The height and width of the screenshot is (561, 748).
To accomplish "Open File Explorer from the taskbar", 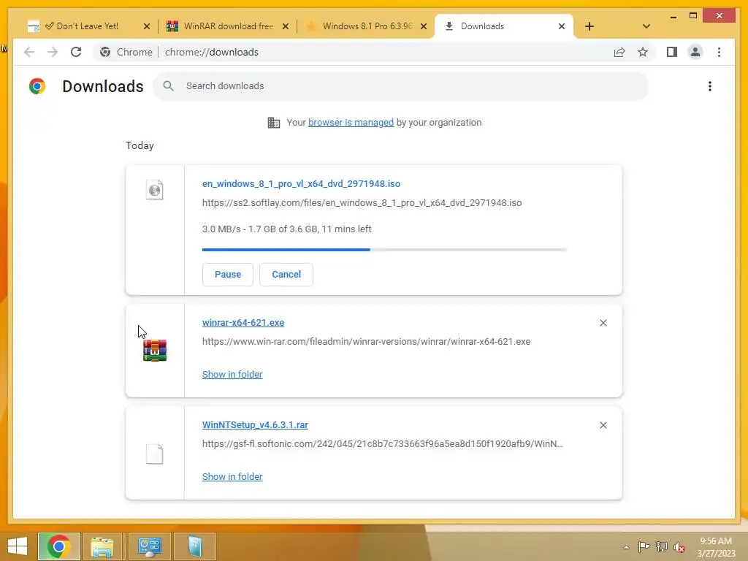I will point(102,546).
